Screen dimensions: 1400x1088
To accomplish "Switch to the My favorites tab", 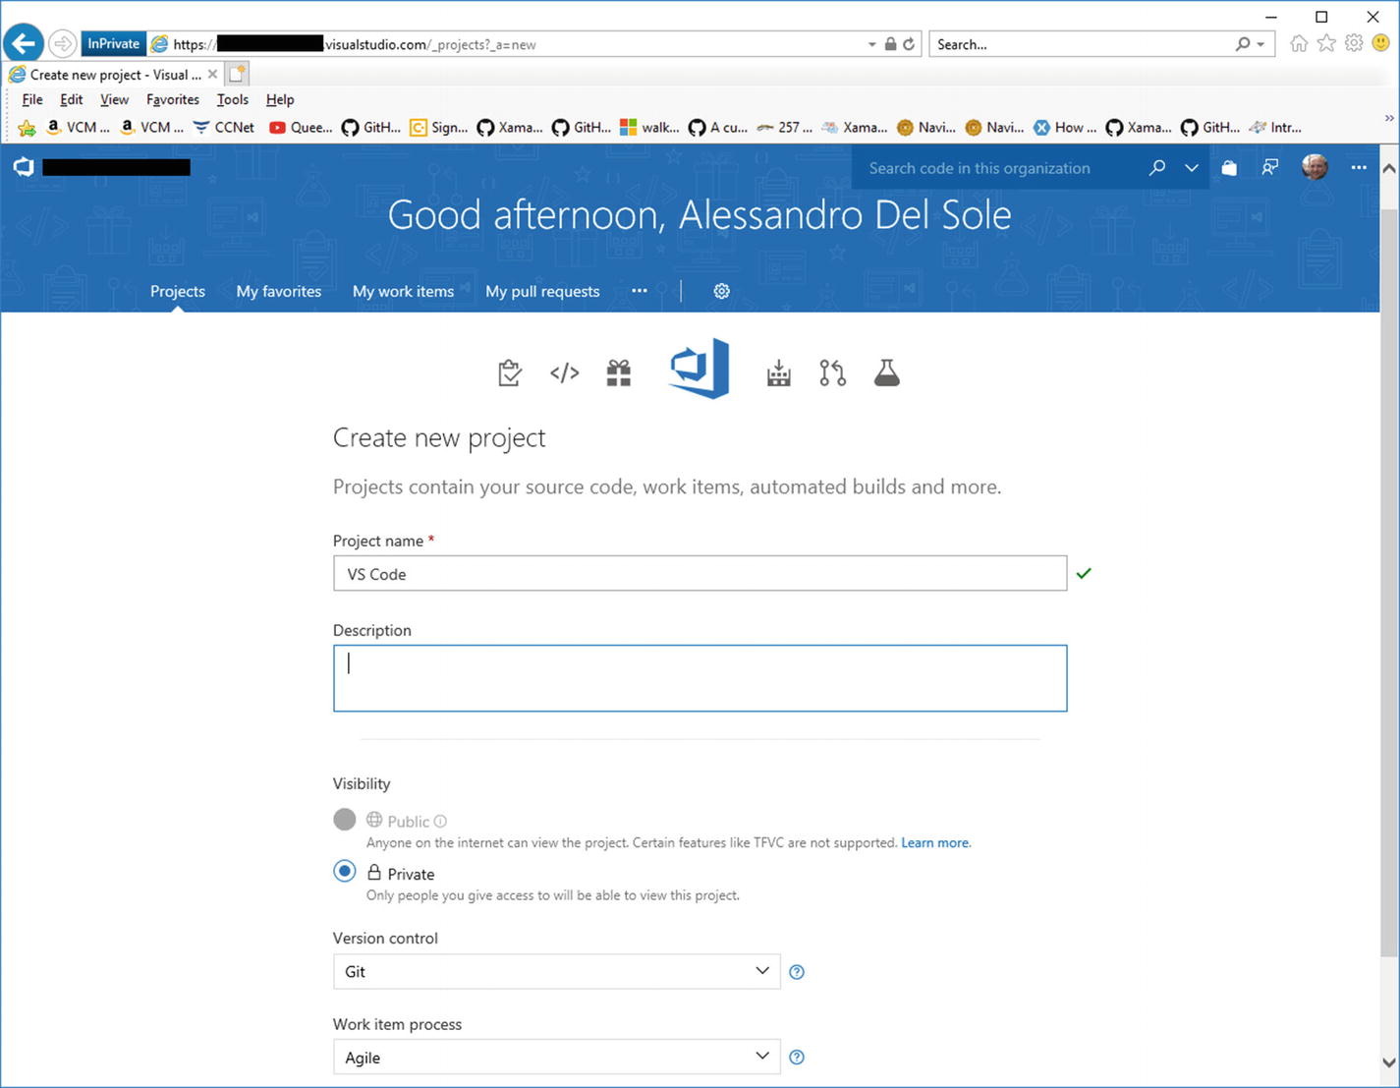I will coord(278,292).
